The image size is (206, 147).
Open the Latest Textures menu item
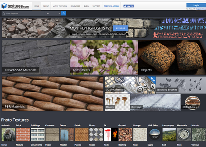[59, 6]
